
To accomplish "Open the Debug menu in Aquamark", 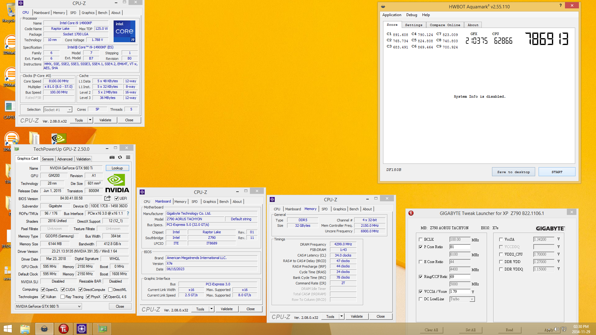I will tap(412, 15).
